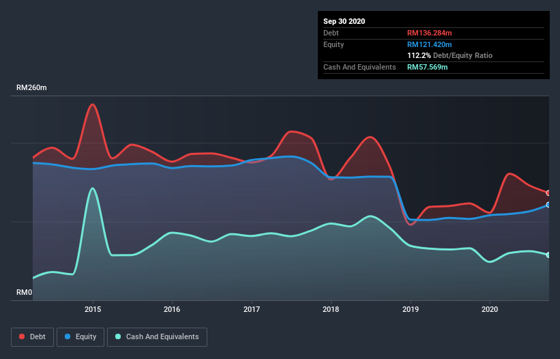Click the blue Equity legend dot

(x=68, y=336)
